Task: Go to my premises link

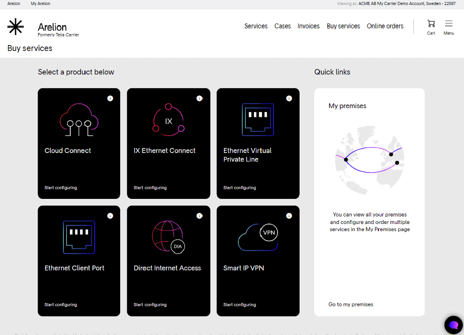Action: tap(351, 304)
